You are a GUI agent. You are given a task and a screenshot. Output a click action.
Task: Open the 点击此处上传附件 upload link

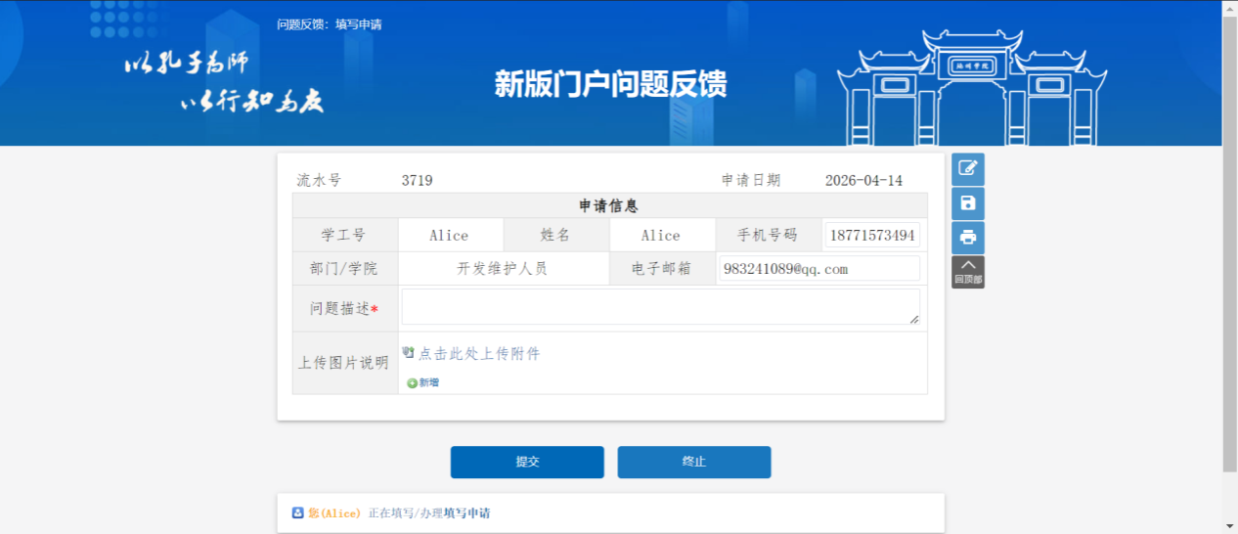click(479, 354)
